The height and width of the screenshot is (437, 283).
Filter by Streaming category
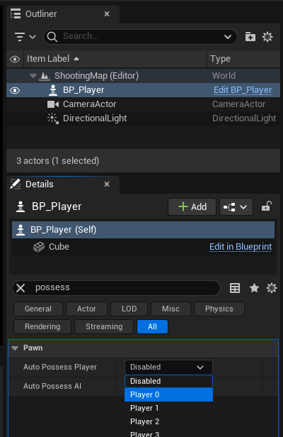pos(104,326)
